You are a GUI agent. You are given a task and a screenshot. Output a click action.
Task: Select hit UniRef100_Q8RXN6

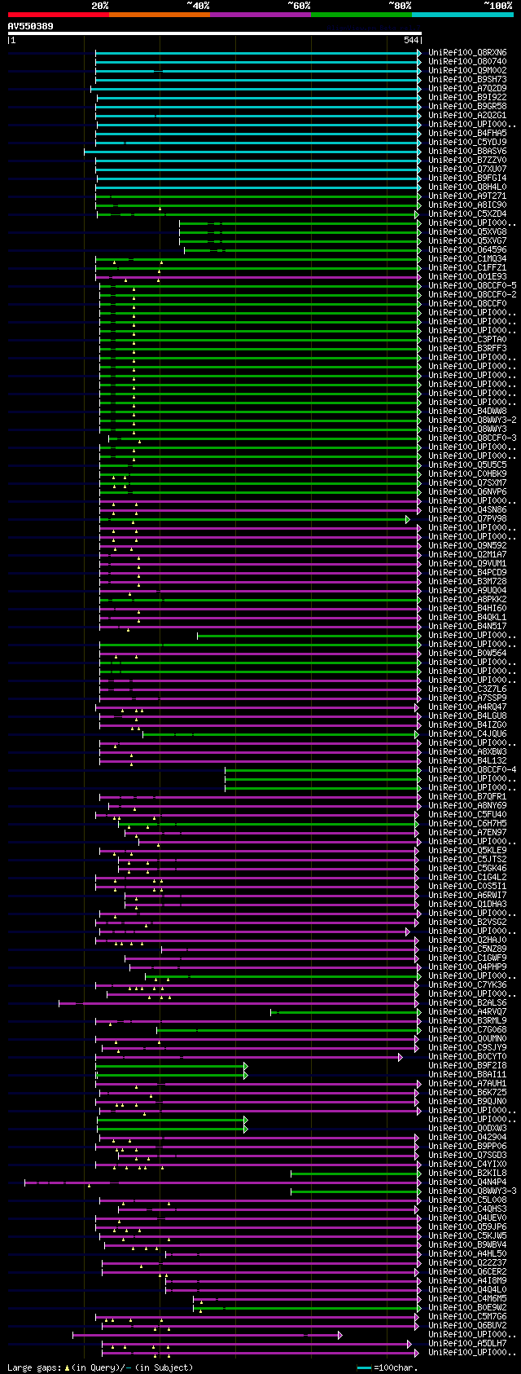pos(467,52)
